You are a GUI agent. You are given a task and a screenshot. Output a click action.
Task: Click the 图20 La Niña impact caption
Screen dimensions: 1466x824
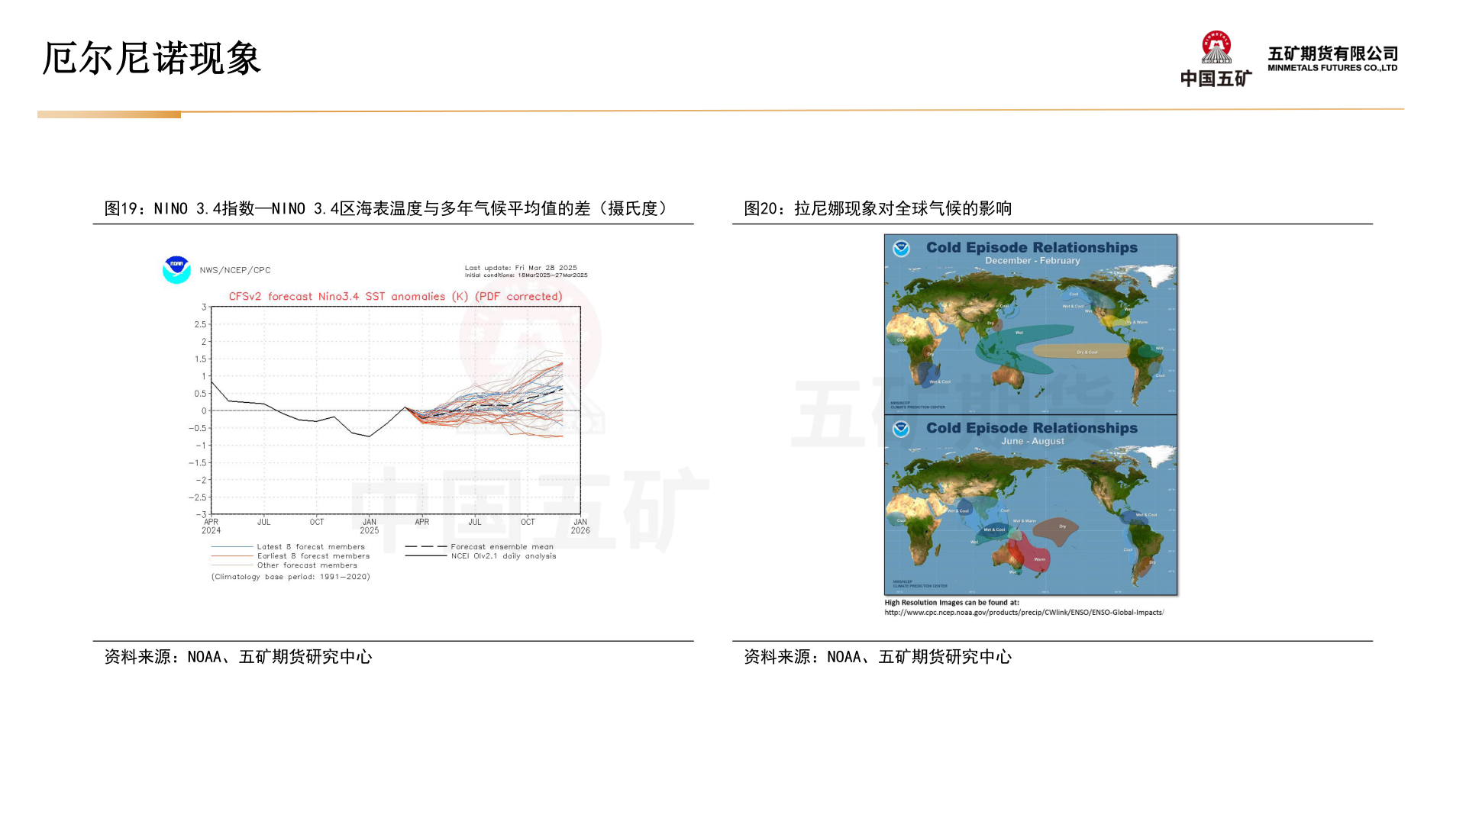877,209
